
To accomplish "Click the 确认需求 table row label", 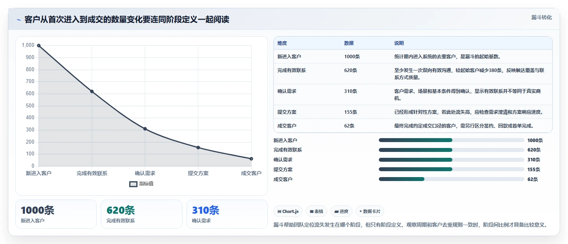I will pos(287,91).
